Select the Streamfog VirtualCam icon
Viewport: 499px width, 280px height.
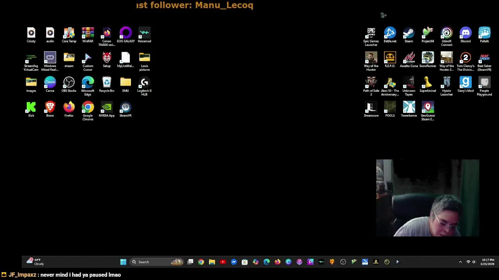(x=31, y=61)
